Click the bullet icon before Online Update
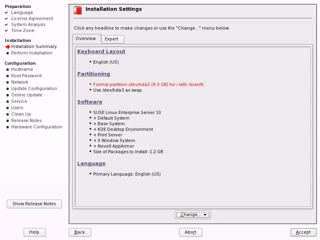Image resolution: width=320 pixels, height=240 pixels. click(8, 95)
